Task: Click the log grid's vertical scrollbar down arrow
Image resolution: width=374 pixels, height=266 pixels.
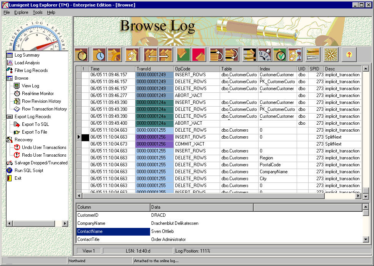Action: click(x=366, y=196)
